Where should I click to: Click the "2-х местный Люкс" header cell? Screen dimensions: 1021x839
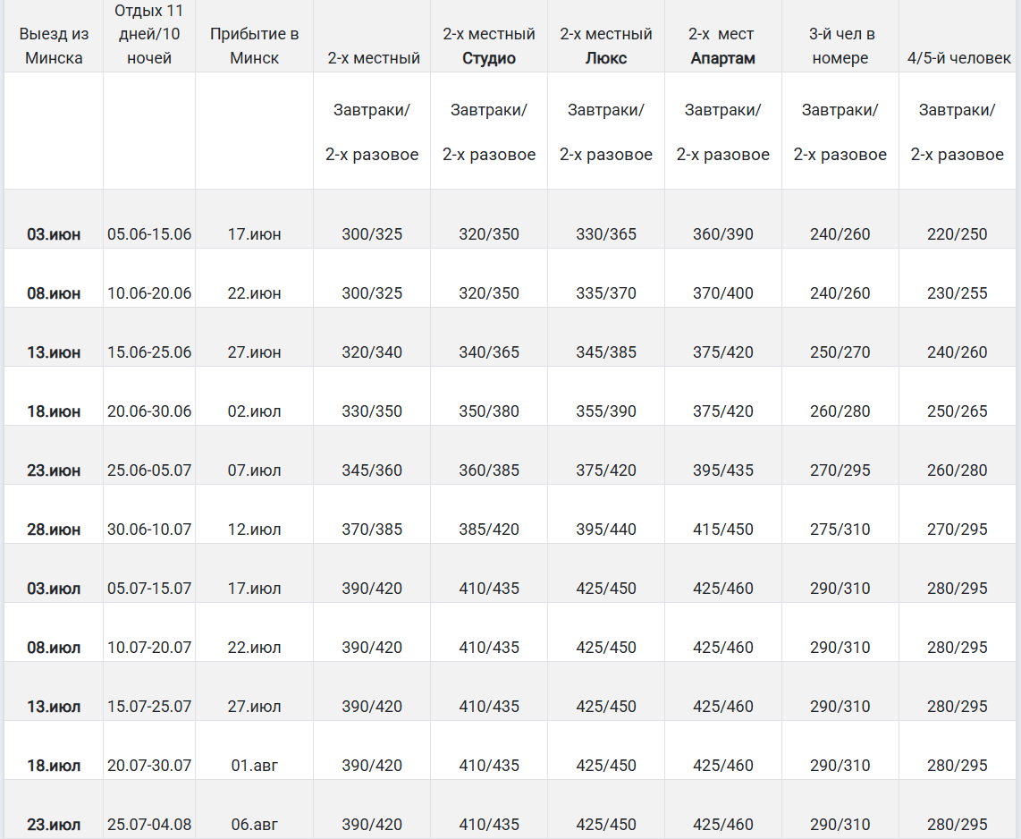click(x=606, y=46)
